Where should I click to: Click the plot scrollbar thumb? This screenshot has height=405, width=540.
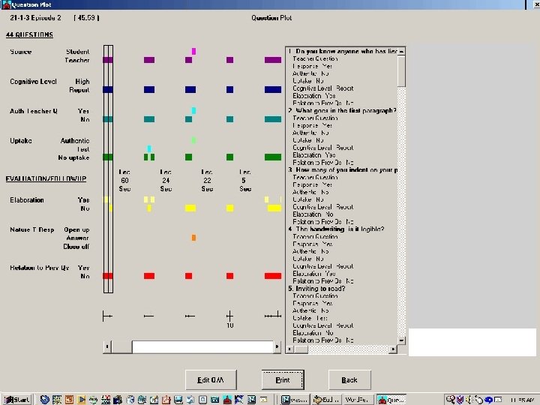121,346
